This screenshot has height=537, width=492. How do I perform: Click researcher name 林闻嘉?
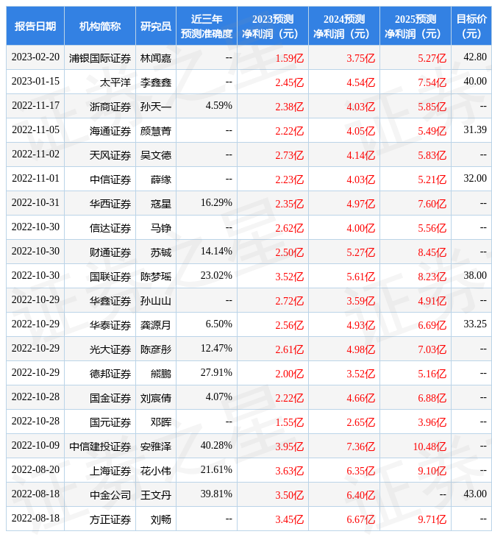(x=156, y=58)
